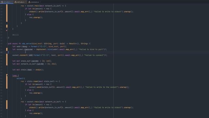This screenshot has height=118, width=209.
Task: Click the Ok(()) return expression
Action: pos(16,35)
